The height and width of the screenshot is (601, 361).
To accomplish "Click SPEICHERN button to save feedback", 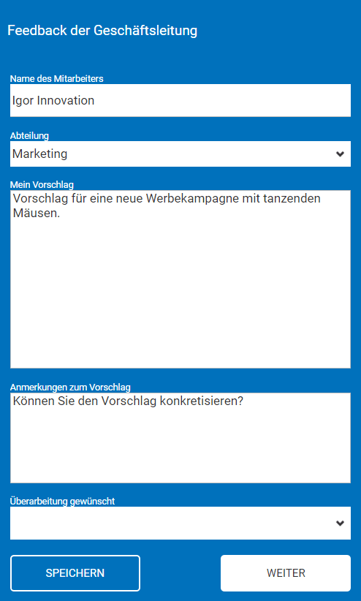I will (x=75, y=573).
